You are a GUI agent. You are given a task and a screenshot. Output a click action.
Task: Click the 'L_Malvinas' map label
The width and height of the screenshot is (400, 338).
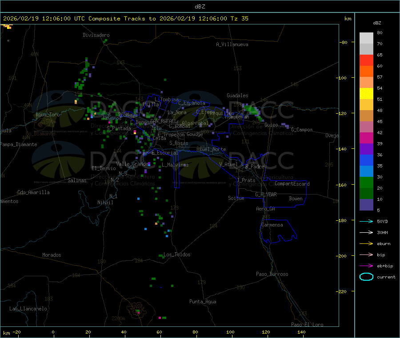coord(175,165)
